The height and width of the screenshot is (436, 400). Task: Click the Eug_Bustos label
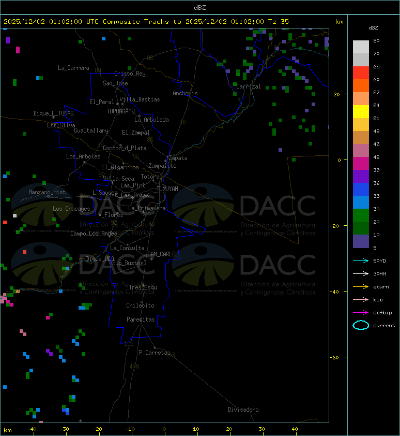[128, 263]
